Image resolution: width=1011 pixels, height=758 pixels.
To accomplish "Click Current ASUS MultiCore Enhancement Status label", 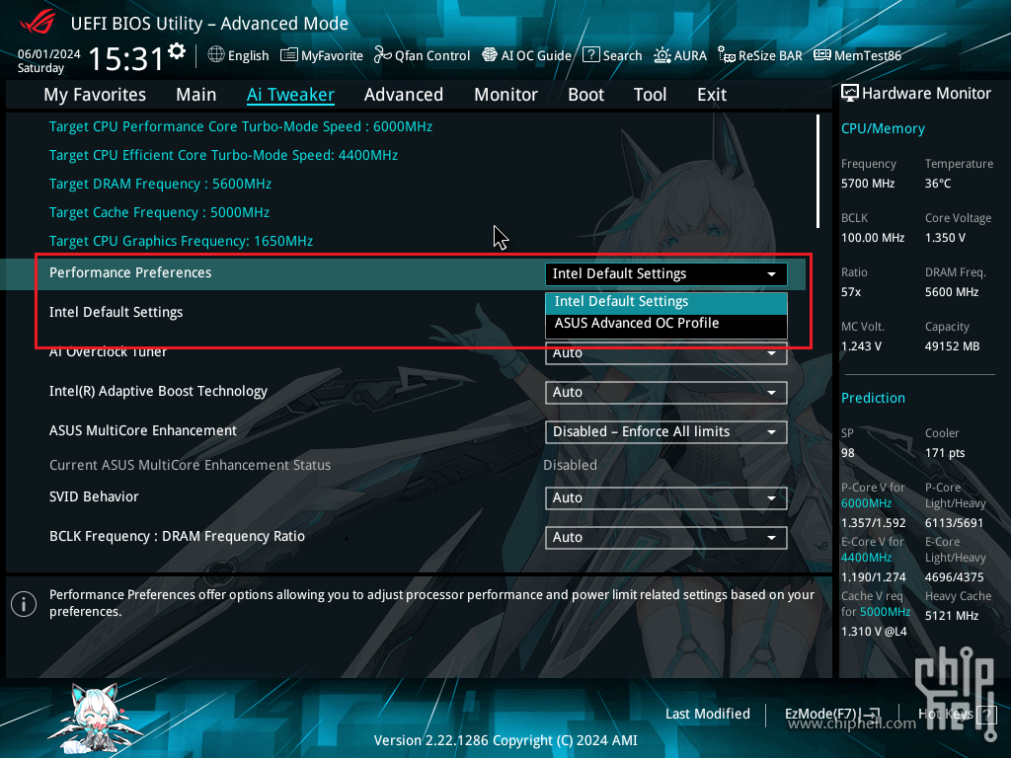I will [190, 465].
